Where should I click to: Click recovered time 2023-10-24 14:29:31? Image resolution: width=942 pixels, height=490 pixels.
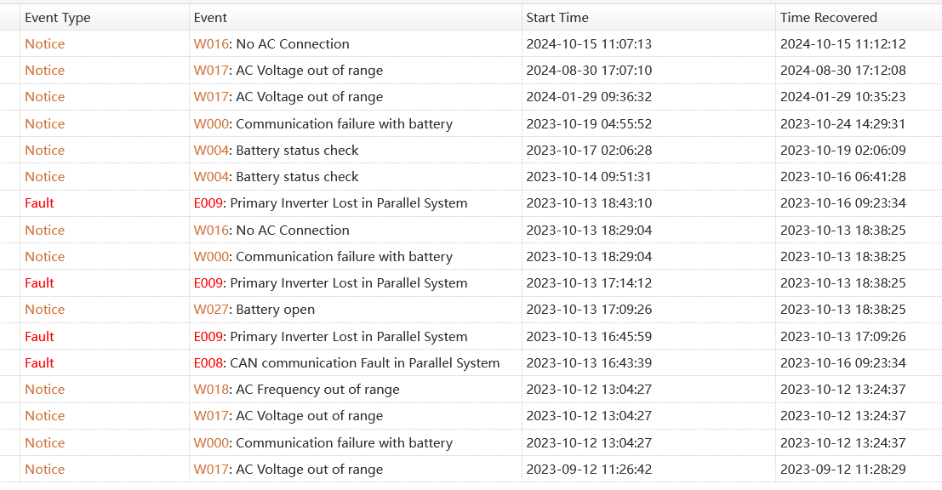tap(842, 124)
